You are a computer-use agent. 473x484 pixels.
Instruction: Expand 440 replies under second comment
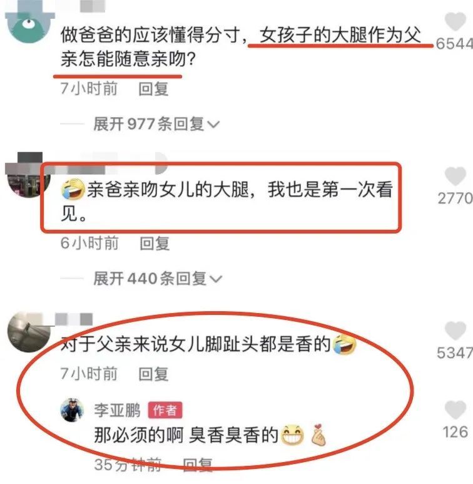[157, 279]
